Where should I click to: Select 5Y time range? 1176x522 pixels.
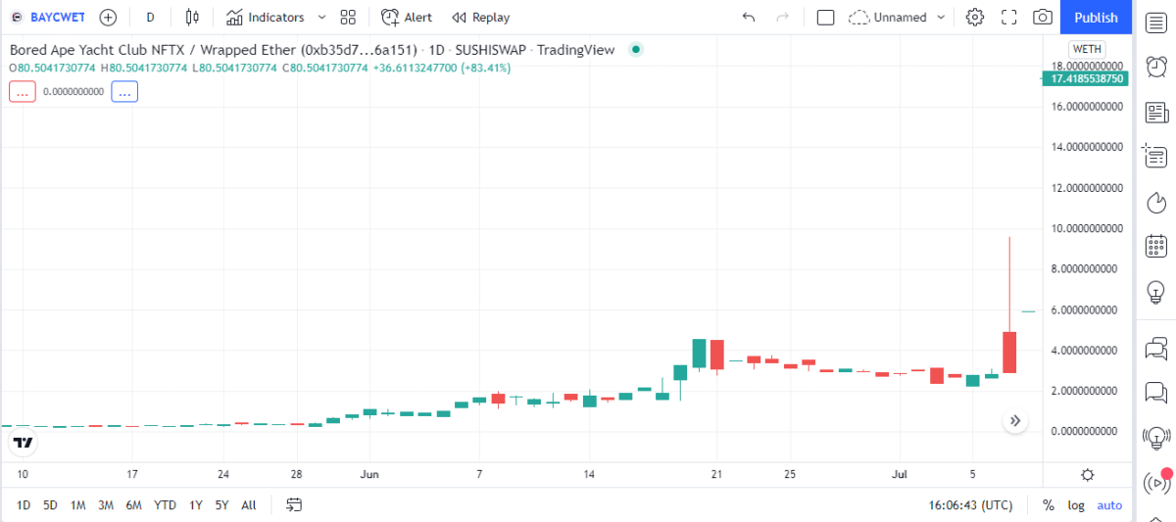[222, 505]
